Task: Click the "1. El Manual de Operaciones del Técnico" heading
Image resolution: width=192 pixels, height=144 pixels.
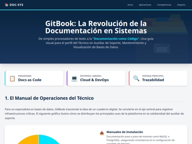Action: tap(49, 98)
